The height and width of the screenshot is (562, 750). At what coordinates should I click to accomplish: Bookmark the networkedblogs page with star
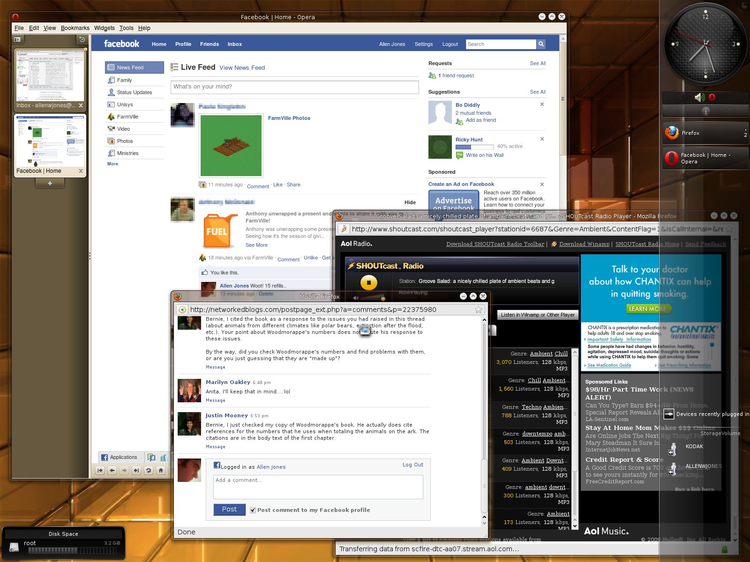tap(479, 310)
